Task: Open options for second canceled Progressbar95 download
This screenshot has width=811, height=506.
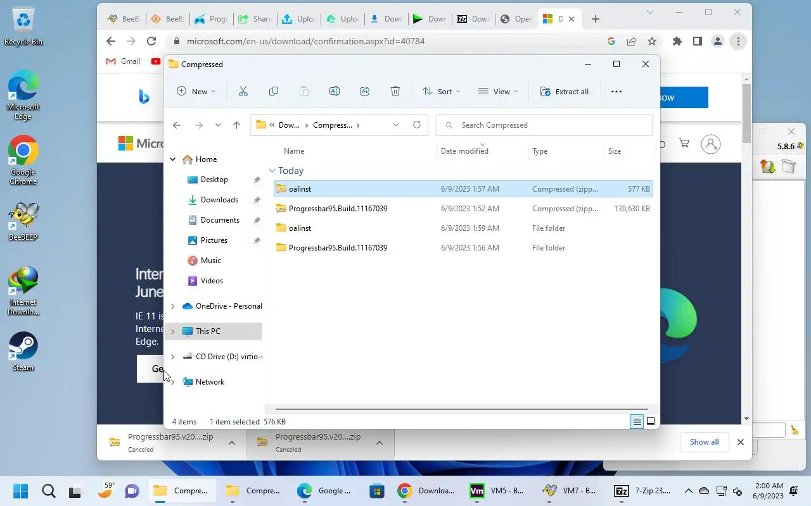Action: (x=380, y=443)
